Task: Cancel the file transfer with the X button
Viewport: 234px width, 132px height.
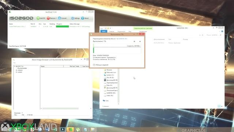Action: tap(140, 41)
